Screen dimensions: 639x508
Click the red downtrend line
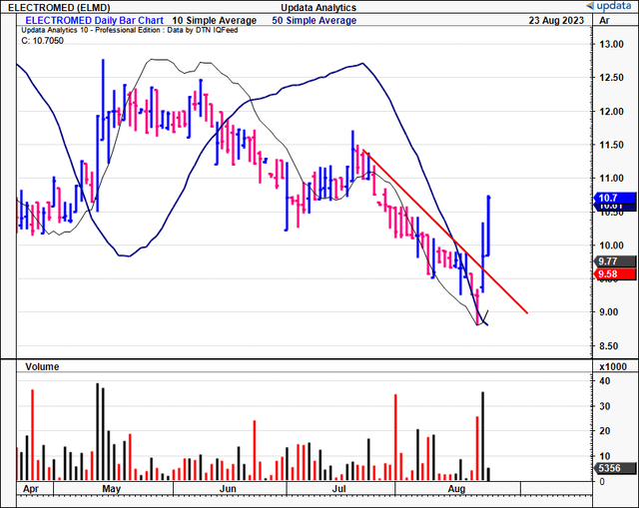coord(445,232)
